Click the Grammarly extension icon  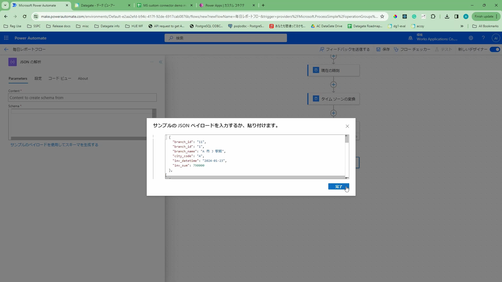414,16
